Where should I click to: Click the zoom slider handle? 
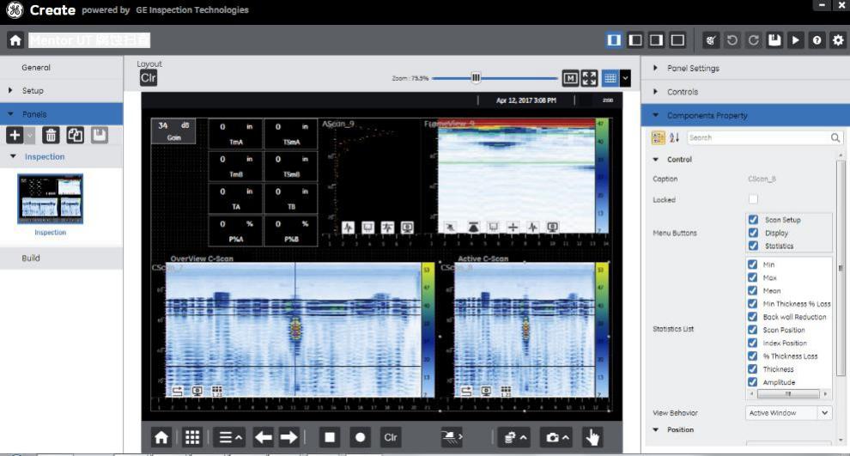(x=476, y=78)
